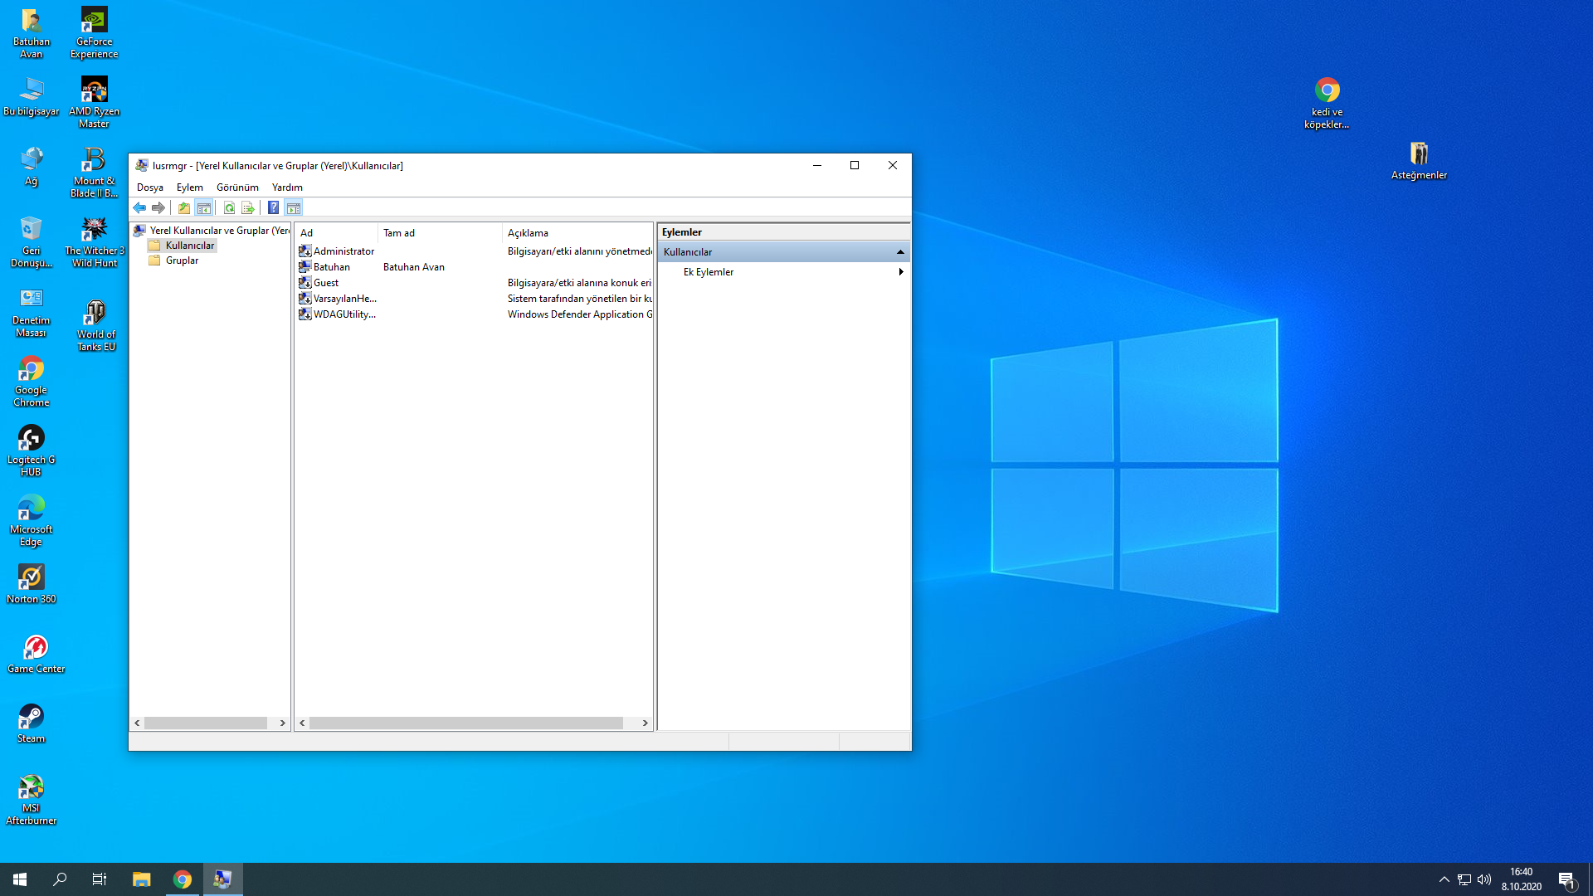Open the blue Help toolbar icon
This screenshot has height=896, width=1593.
click(273, 208)
